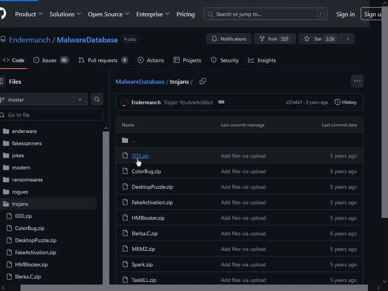Star the repository

point(320,39)
